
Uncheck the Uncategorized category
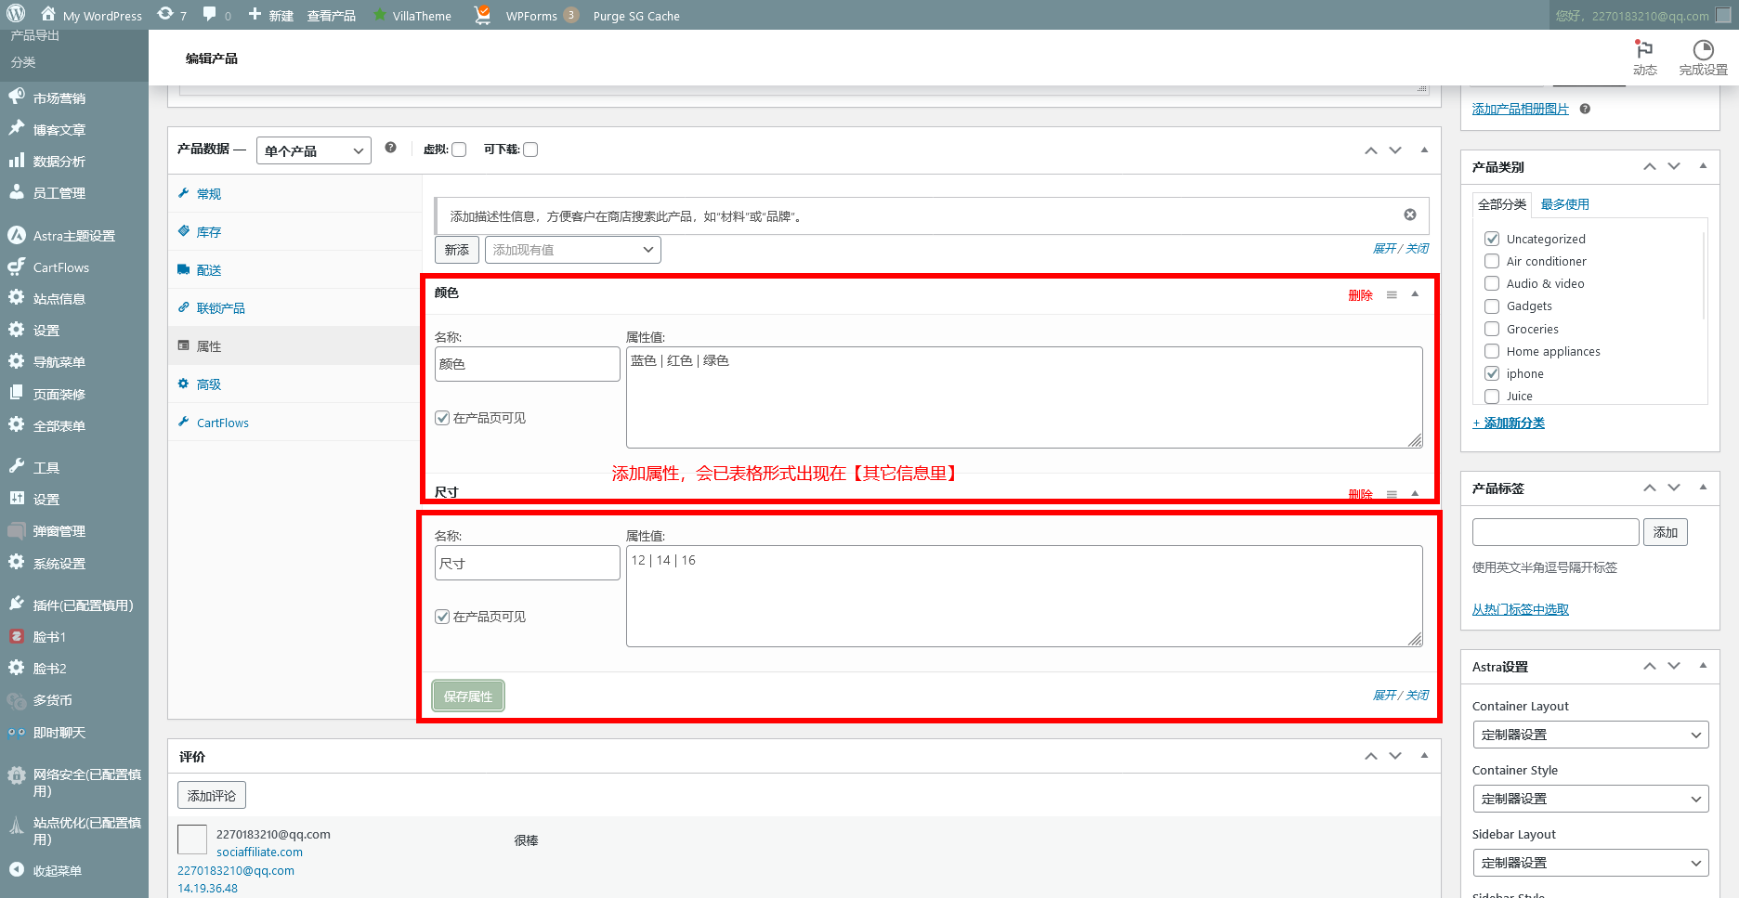pyautogui.click(x=1492, y=239)
